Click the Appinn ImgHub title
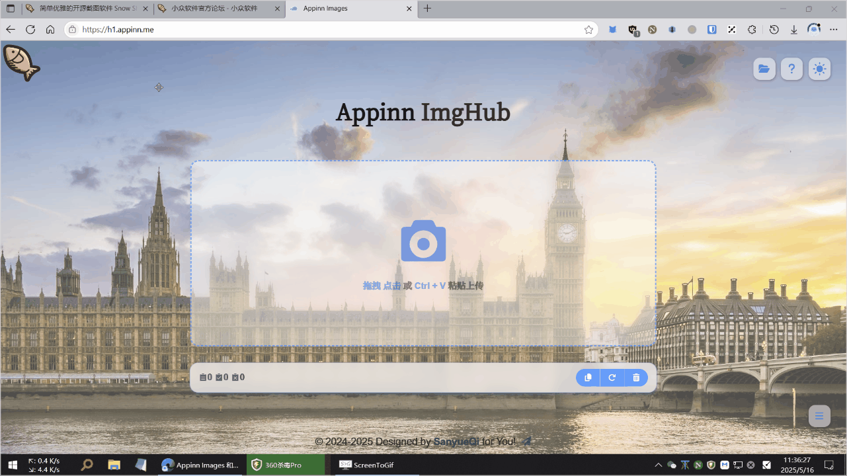Viewport: 847px width, 476px height. (423, 112)
